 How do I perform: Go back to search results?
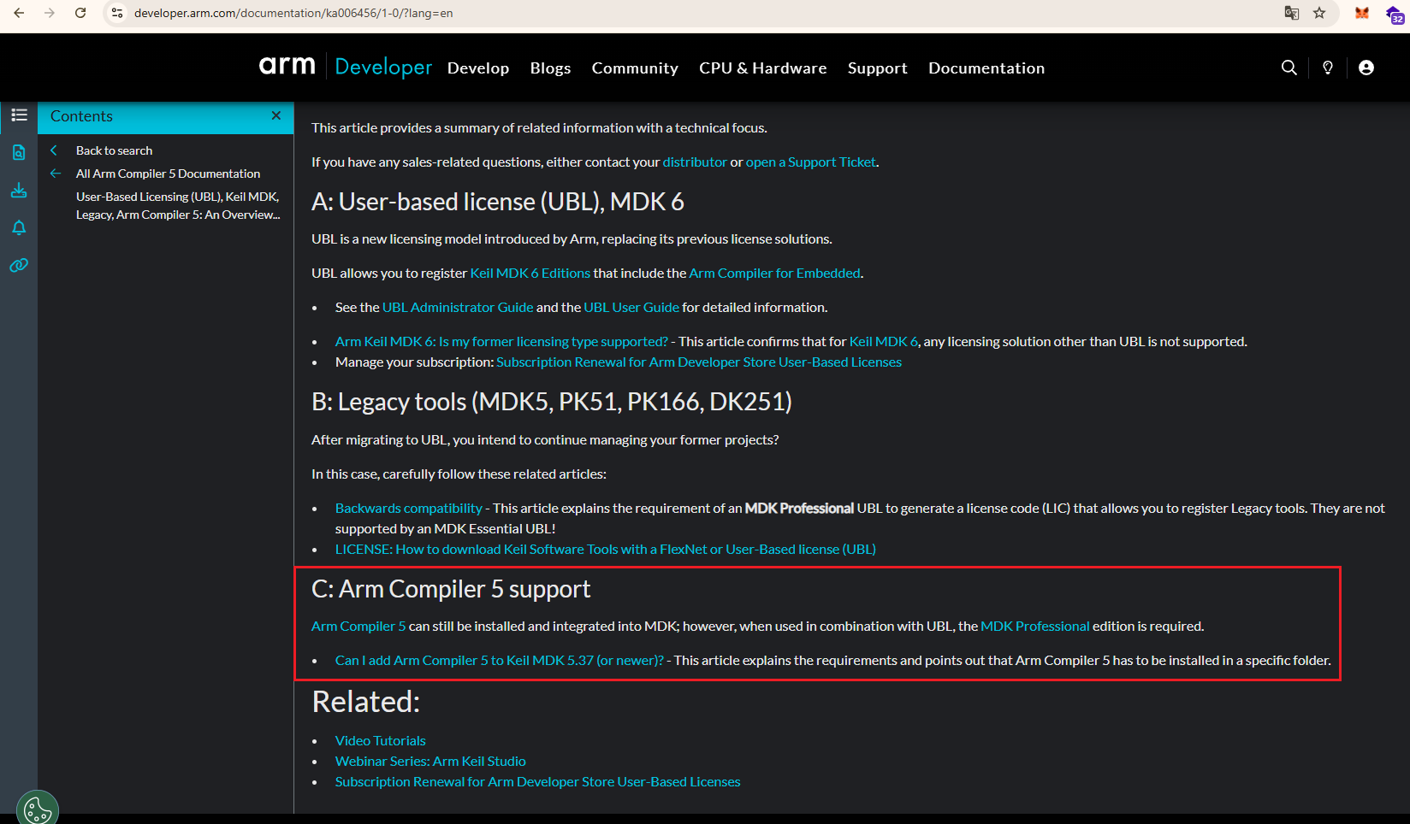tap(114, 150)
